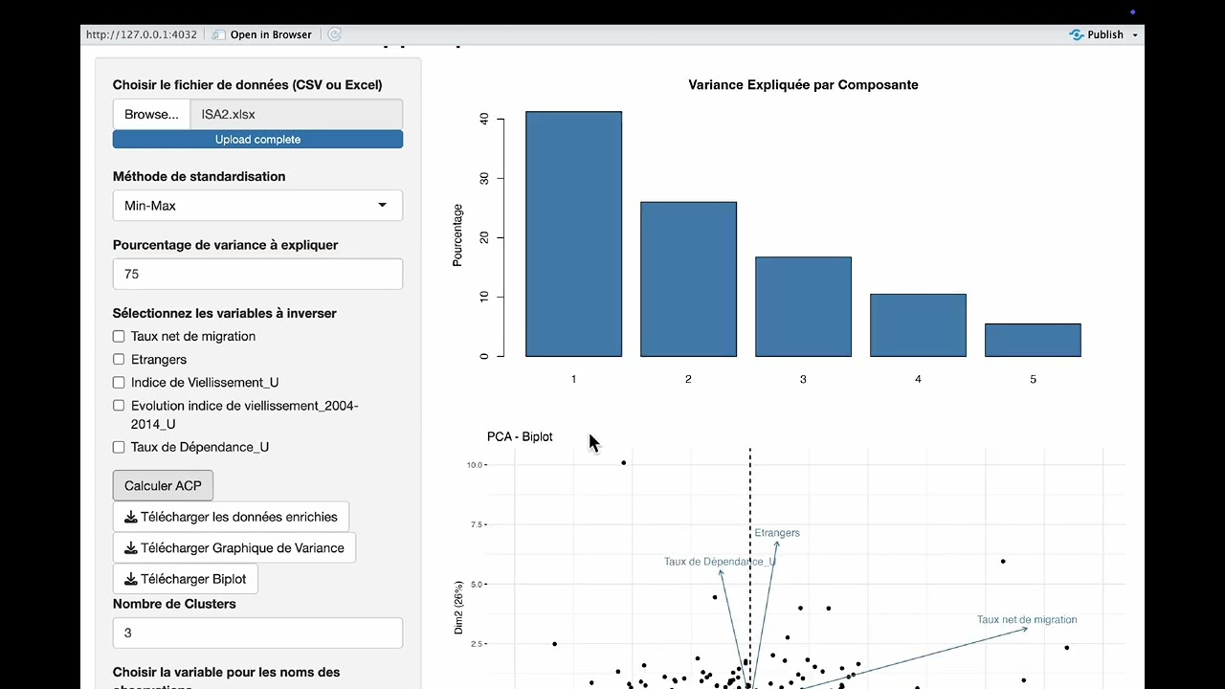Check Evolution indice de viellissement_2004-2014_U checkbox
The image size is (1225, 689).
(119, 406)
